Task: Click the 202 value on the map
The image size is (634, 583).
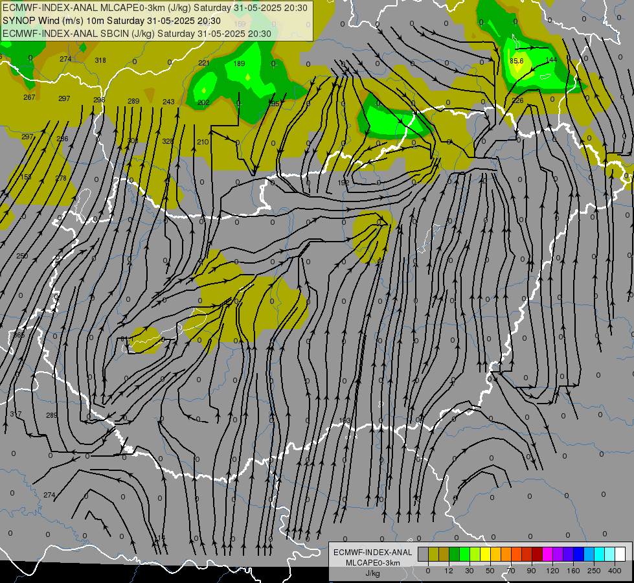Action: coord(203,102)
